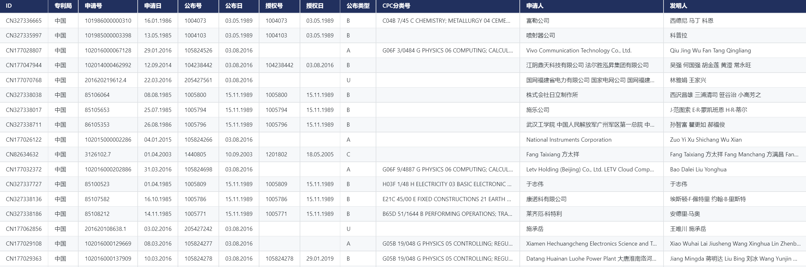Click application number 3126102.7
The width and height of the screenshot is (806, 267).
(98, 154)
